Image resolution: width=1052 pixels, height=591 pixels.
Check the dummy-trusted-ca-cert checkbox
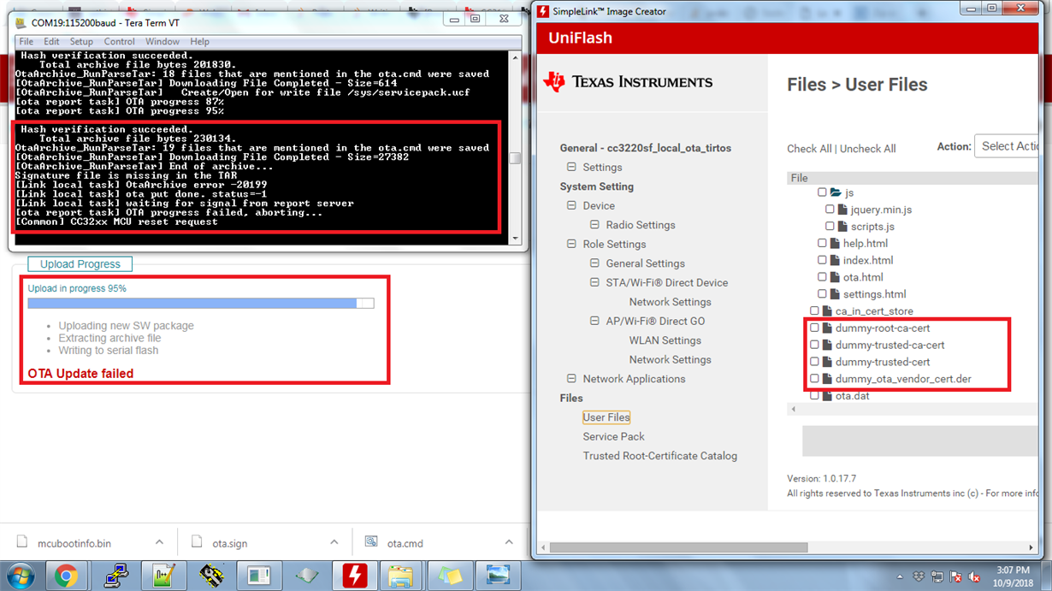tap(814, 345)
